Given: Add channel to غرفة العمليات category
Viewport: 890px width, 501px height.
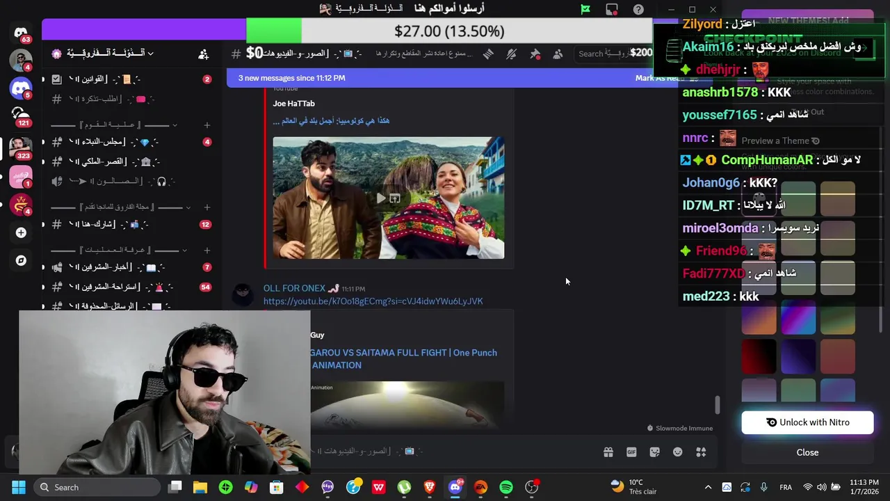Looking at the screenshot, I should tap(207, 250).
